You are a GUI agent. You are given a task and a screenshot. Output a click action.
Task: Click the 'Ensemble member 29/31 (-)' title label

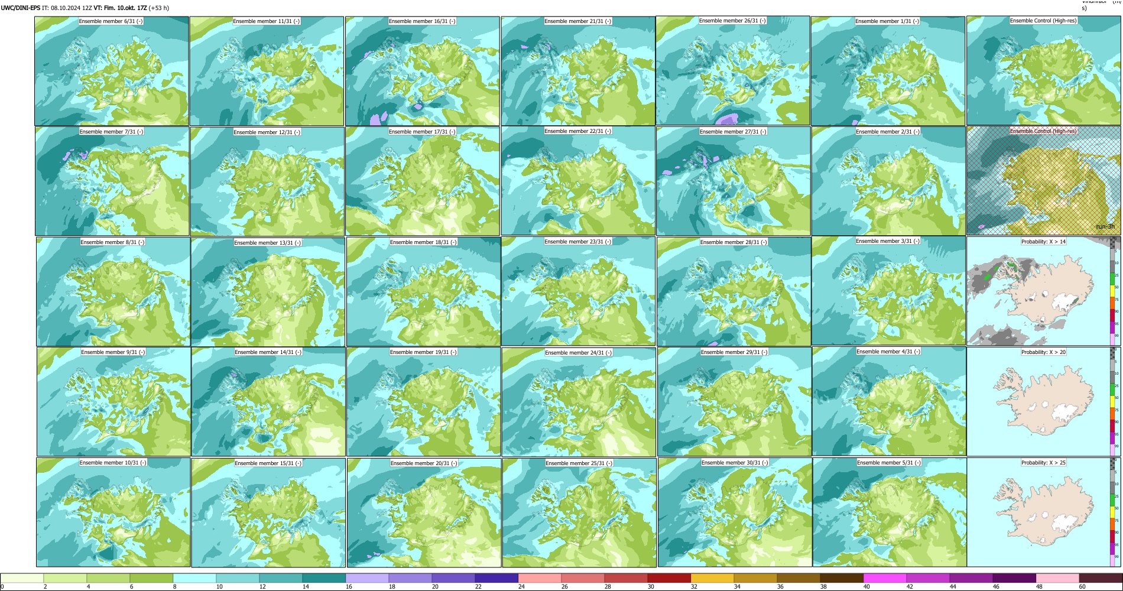(x=734, y=352)
